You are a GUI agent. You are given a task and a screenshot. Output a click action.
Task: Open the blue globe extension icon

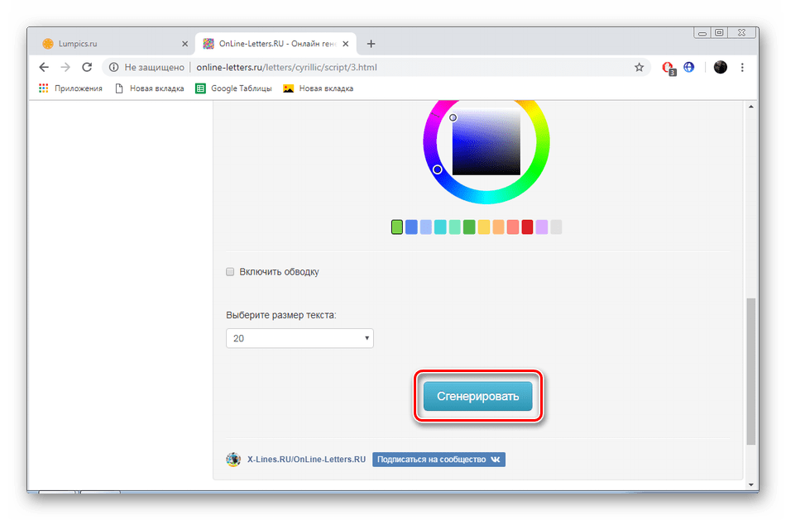(x=688, y=67)
